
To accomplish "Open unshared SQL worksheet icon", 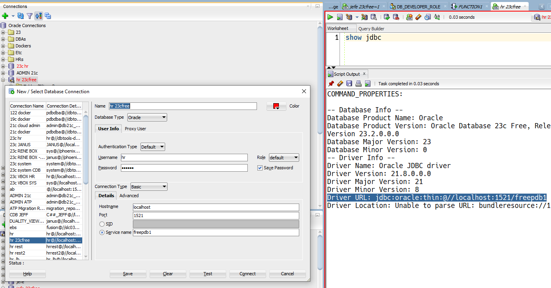I will coord(409,17).
